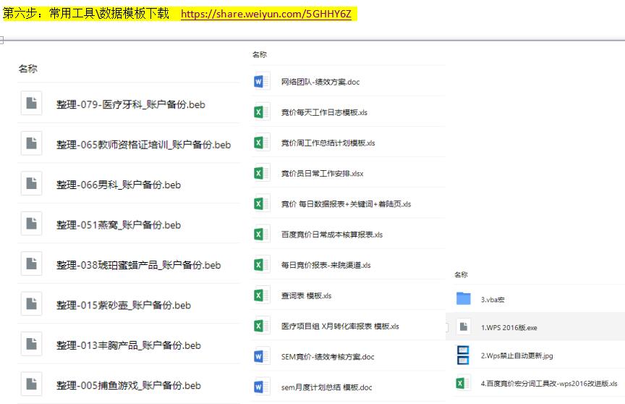The image size is (625, 404).
Task: Select file name 4.百度竞价宏分词工具改-wps2016改进版.xls
Action: click(x=549, y=383)
